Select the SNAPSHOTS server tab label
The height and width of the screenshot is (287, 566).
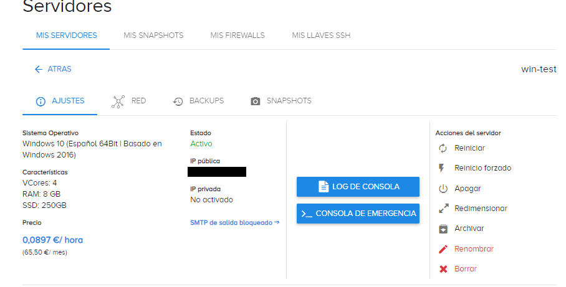point(289,101)
